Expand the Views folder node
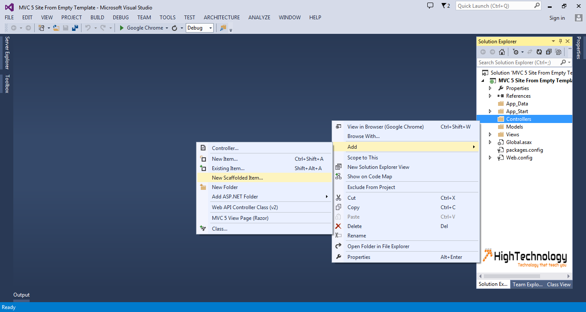This screenshot has width=586, height=312. coord(490,135)
